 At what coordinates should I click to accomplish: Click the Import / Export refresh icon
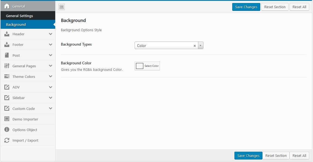tap(7, 140)
